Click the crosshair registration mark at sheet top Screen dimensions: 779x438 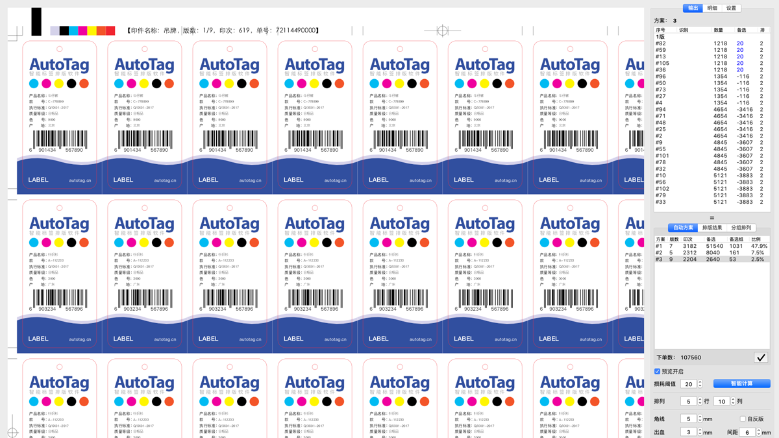(442, 30)
